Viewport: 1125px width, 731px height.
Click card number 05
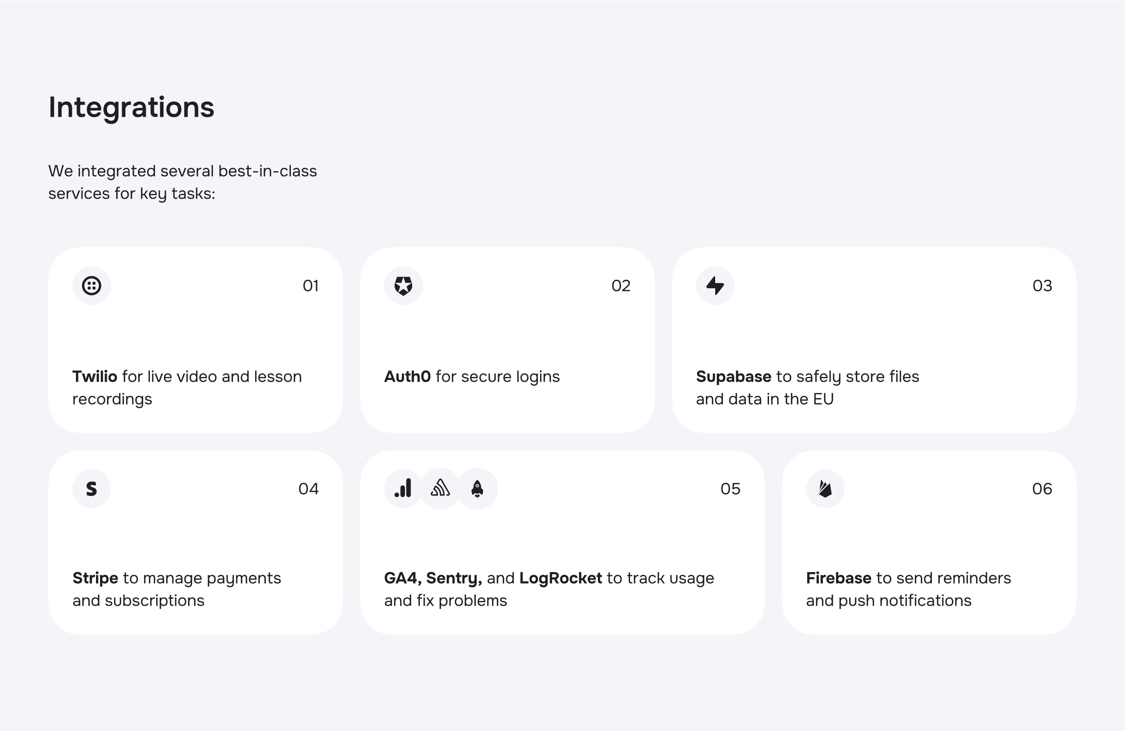click(730, 489)
